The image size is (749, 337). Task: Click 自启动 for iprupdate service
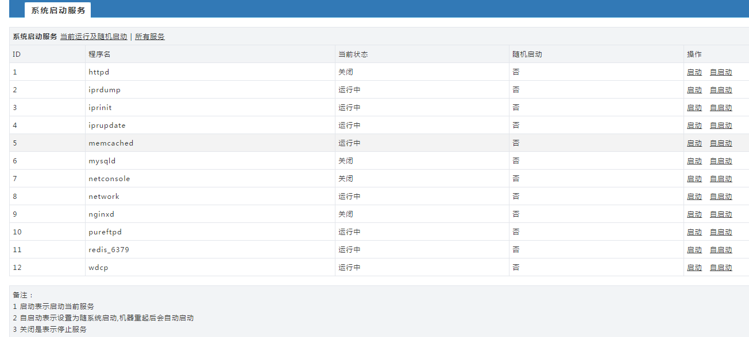click(x=721, y=126)
